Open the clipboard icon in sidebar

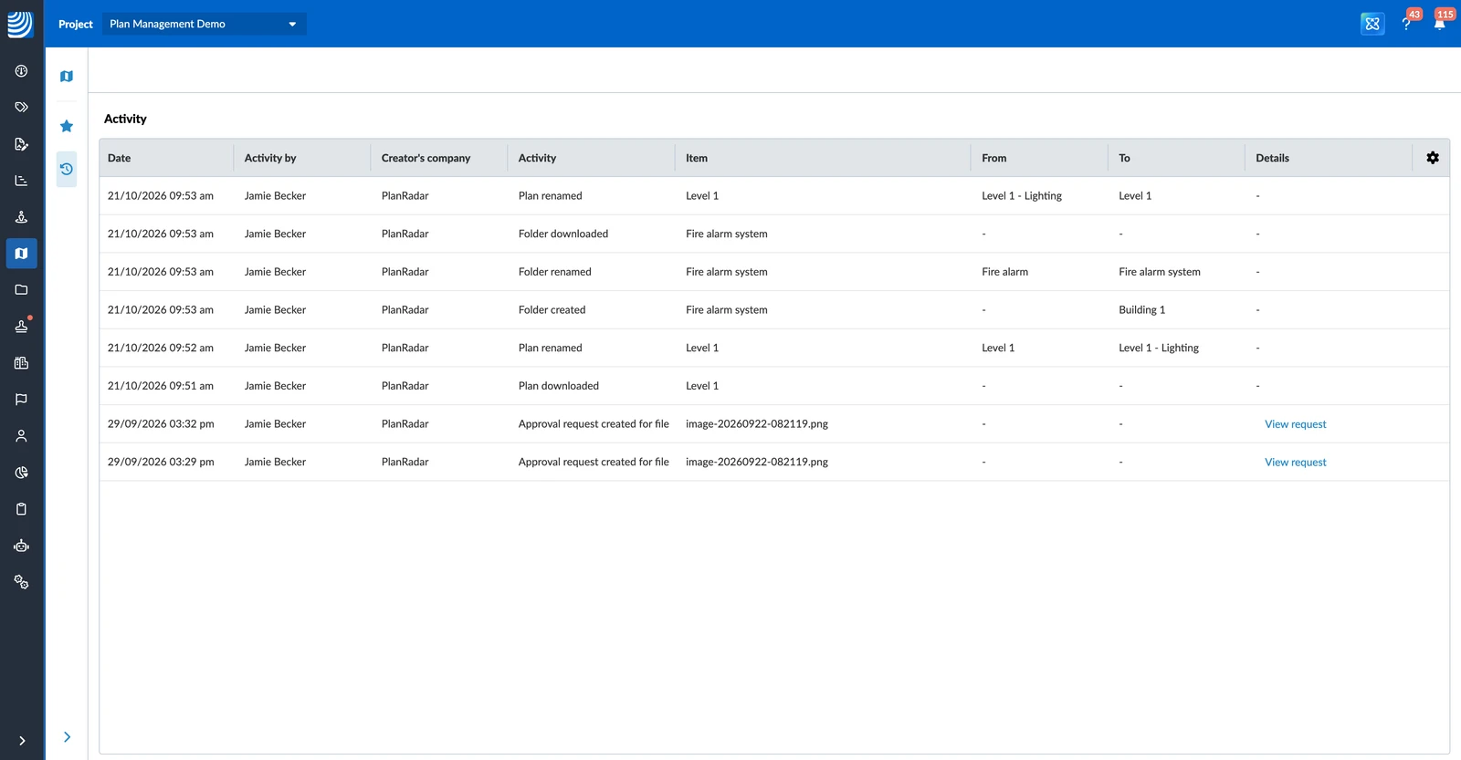coord(21,509)
